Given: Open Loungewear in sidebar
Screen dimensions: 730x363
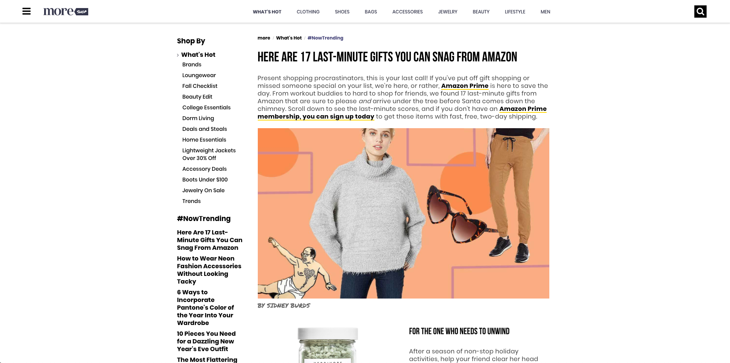Looking at the screenshot, I should 199,75.
